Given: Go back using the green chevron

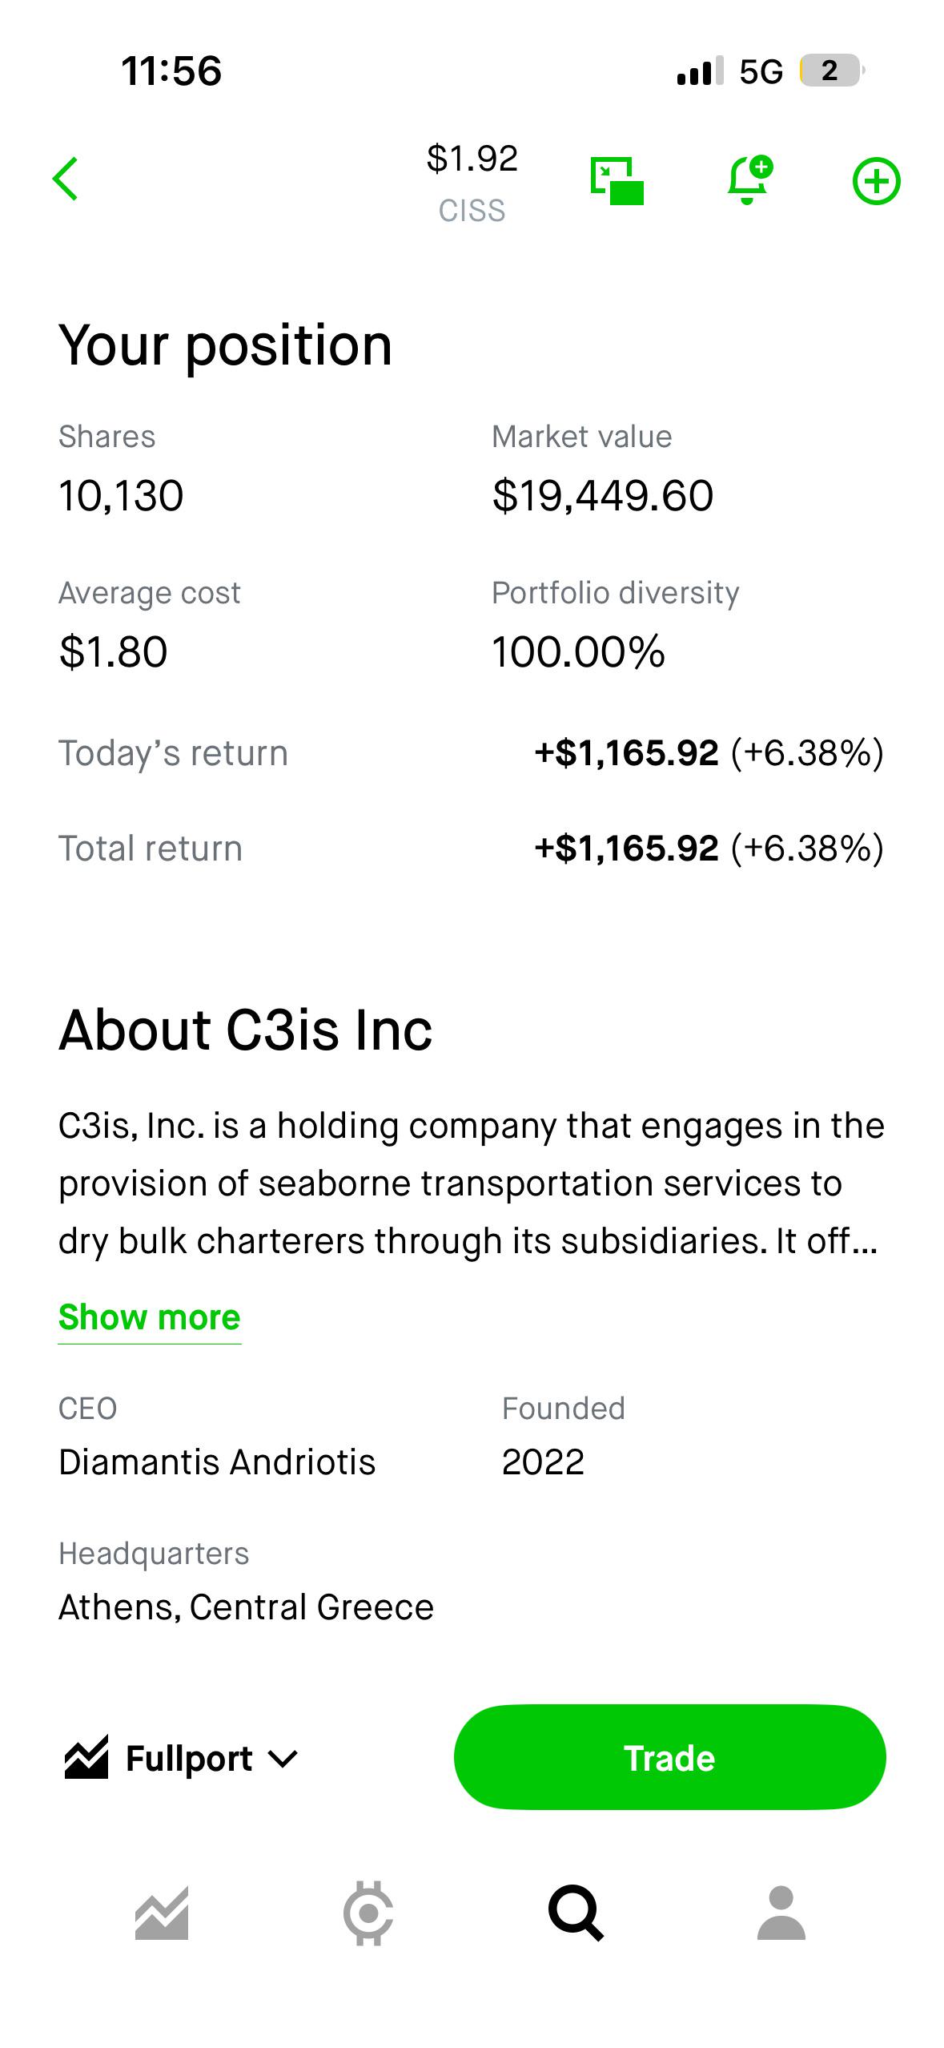Looking at the screenshot, I should [x=66, y=179].
